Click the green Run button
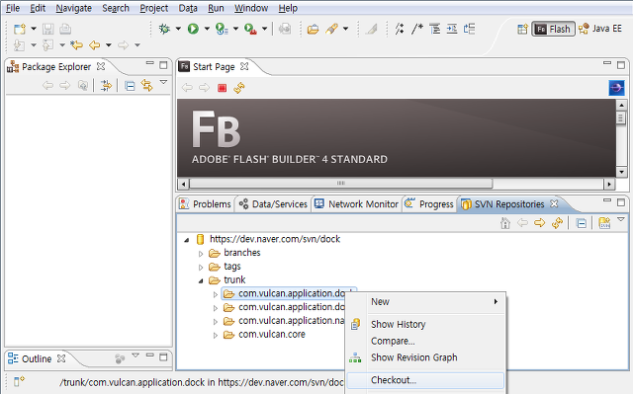The width and height of the screenshot is (633, 394). (x=193, y=29)
